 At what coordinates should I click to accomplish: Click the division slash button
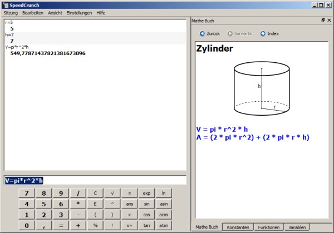pos(78,193)
